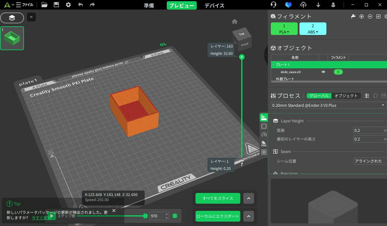Open preferences via the gear icon
This screenshot has height=226, width=387.
[68, 5]
